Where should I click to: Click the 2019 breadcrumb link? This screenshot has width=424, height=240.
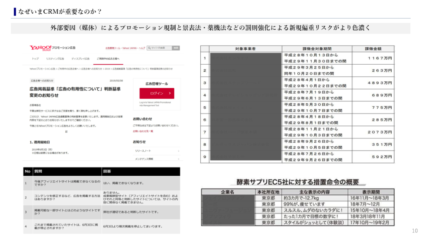click(x=107, y=68)
